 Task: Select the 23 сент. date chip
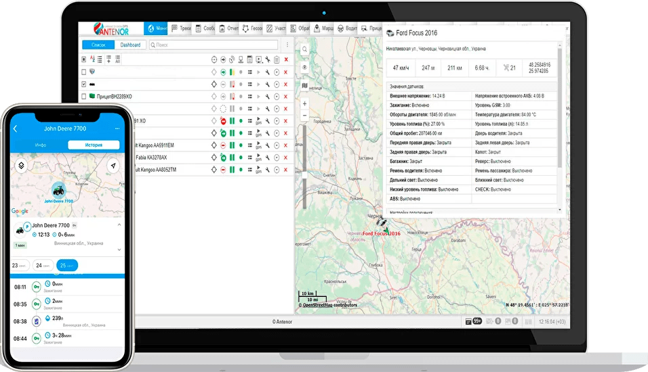pos(20,265)
